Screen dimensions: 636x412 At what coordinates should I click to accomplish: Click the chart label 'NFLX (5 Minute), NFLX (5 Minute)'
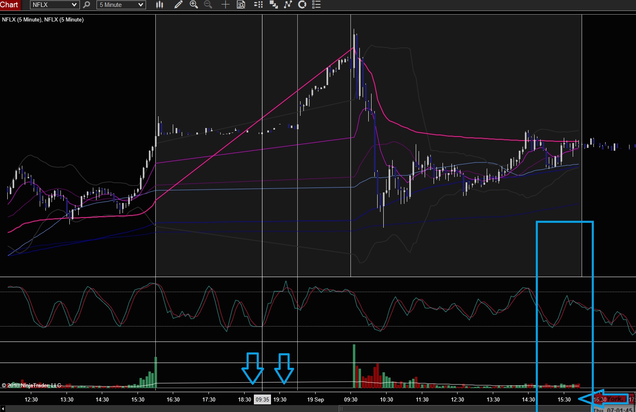(x=43, y=19)
